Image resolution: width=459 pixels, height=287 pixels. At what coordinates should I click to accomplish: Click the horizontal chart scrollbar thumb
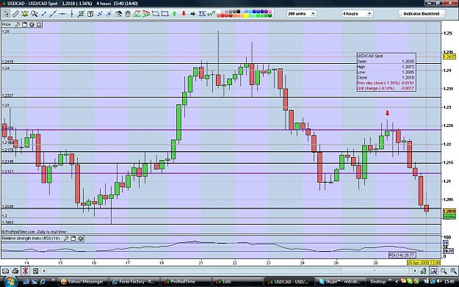pyautogui.click(x=375, y=271)
